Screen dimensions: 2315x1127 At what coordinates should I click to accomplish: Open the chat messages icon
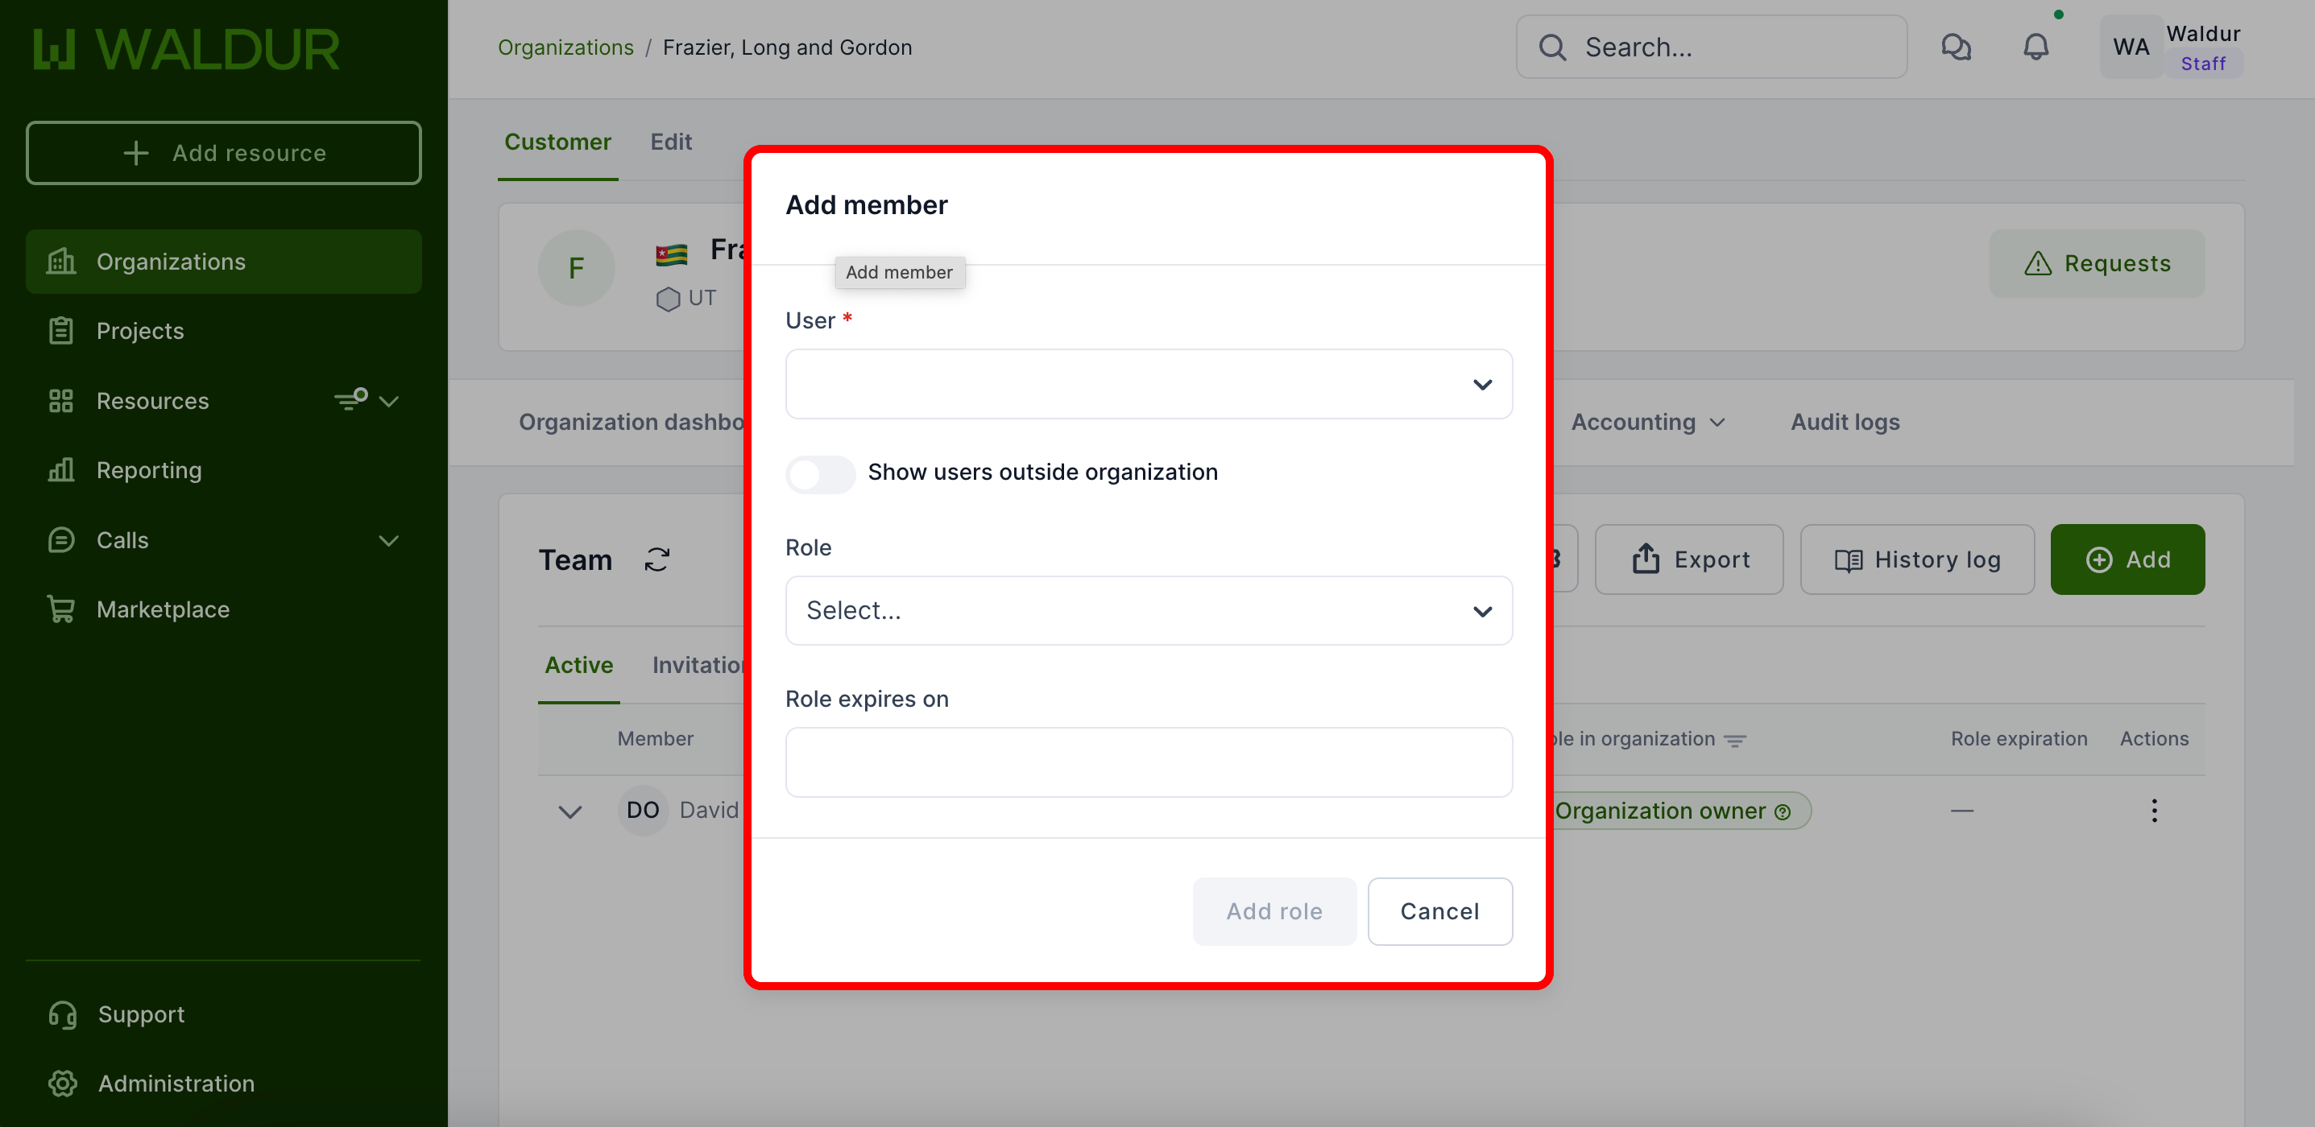click(1956, 47)
